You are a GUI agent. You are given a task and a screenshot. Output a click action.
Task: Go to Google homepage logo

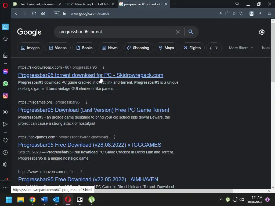pyautogui.click(x=29, y=32)
